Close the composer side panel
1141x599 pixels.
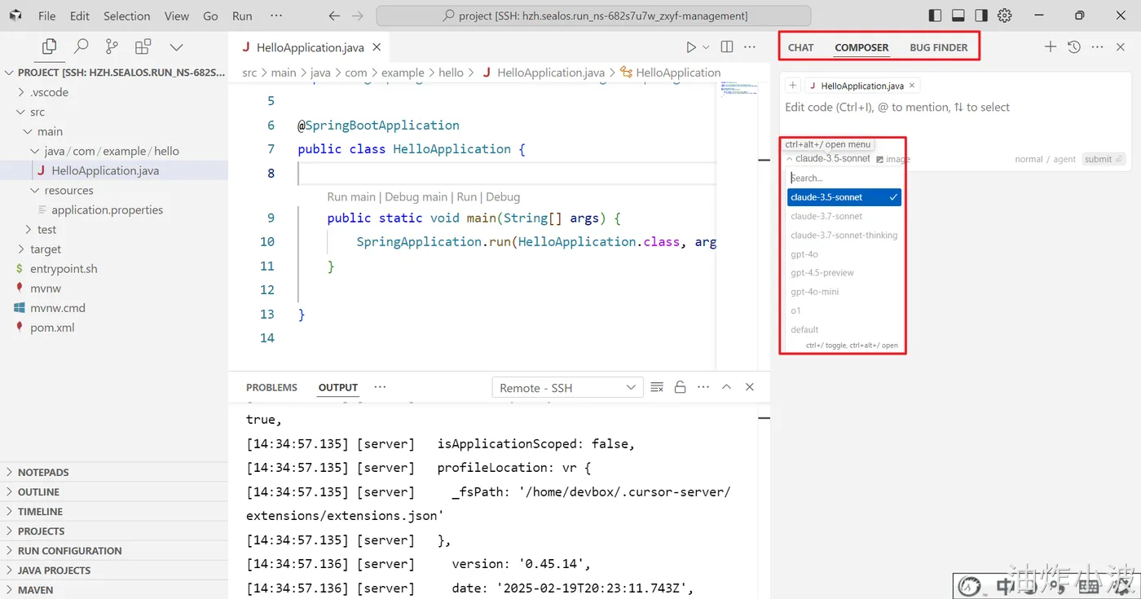[x=1121, y=47]
